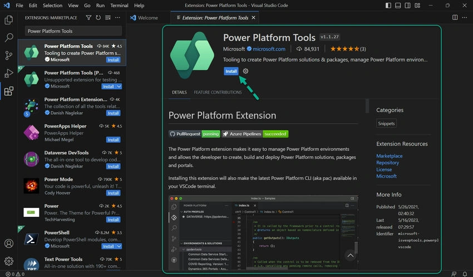
Task: Open the Explorer view in activity bar
Action: click(9, 20)
